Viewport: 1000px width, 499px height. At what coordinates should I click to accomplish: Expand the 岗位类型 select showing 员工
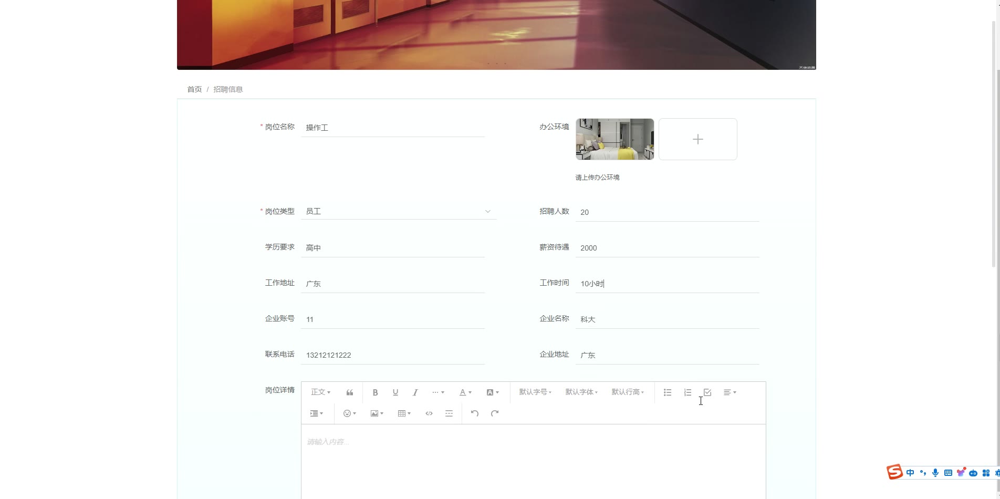pyautogui.click(x=399, y=211)
